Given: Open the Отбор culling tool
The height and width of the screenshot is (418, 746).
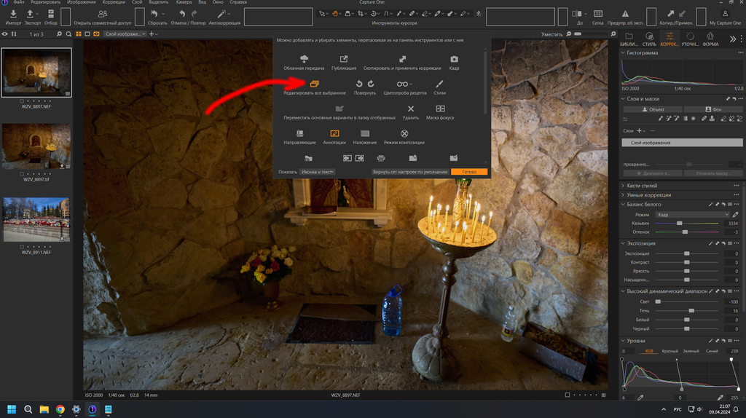Looking at the screenshot, I should (51, 14).
